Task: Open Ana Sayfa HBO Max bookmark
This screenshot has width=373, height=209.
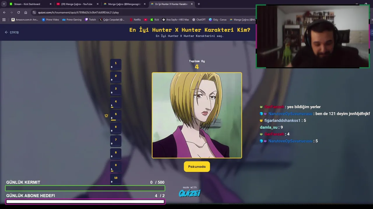Action: (176, 20)
